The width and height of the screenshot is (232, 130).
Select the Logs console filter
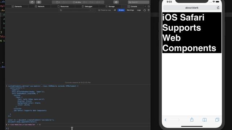(x=139, y=10)
